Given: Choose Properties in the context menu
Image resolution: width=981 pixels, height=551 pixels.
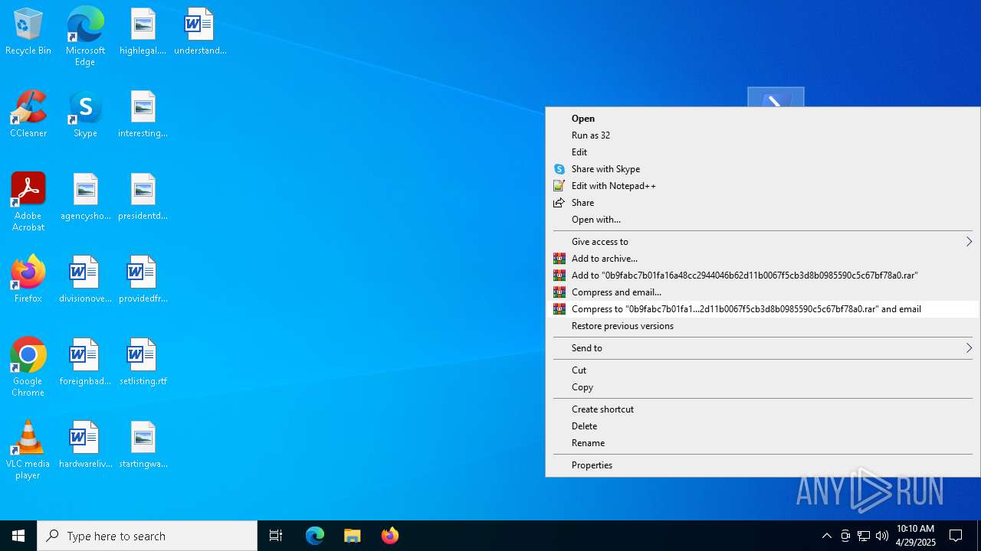Looking at the screenshot, I should [763, 465].
